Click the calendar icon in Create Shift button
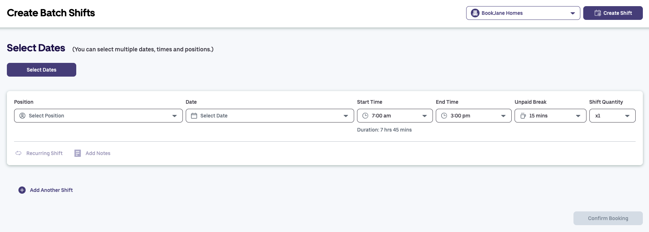Screen dimensions: 649x232 pos(598,13)
